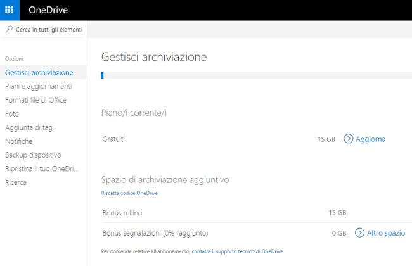Focus the 'Cerca in tutti gli elementi' search field
The image size is (412, 266).
(44, 29)
